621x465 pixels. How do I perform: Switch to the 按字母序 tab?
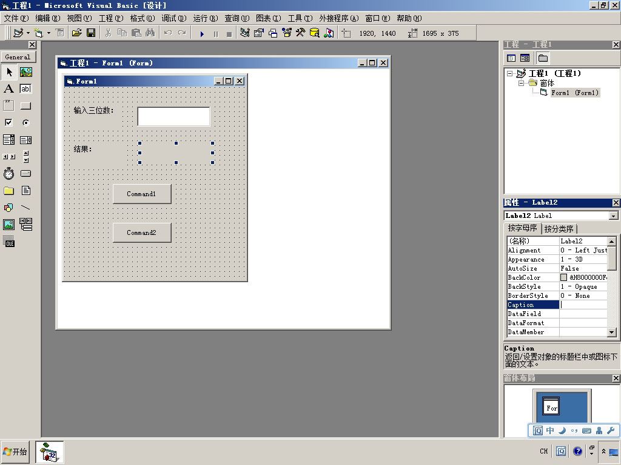pos(522,228)
